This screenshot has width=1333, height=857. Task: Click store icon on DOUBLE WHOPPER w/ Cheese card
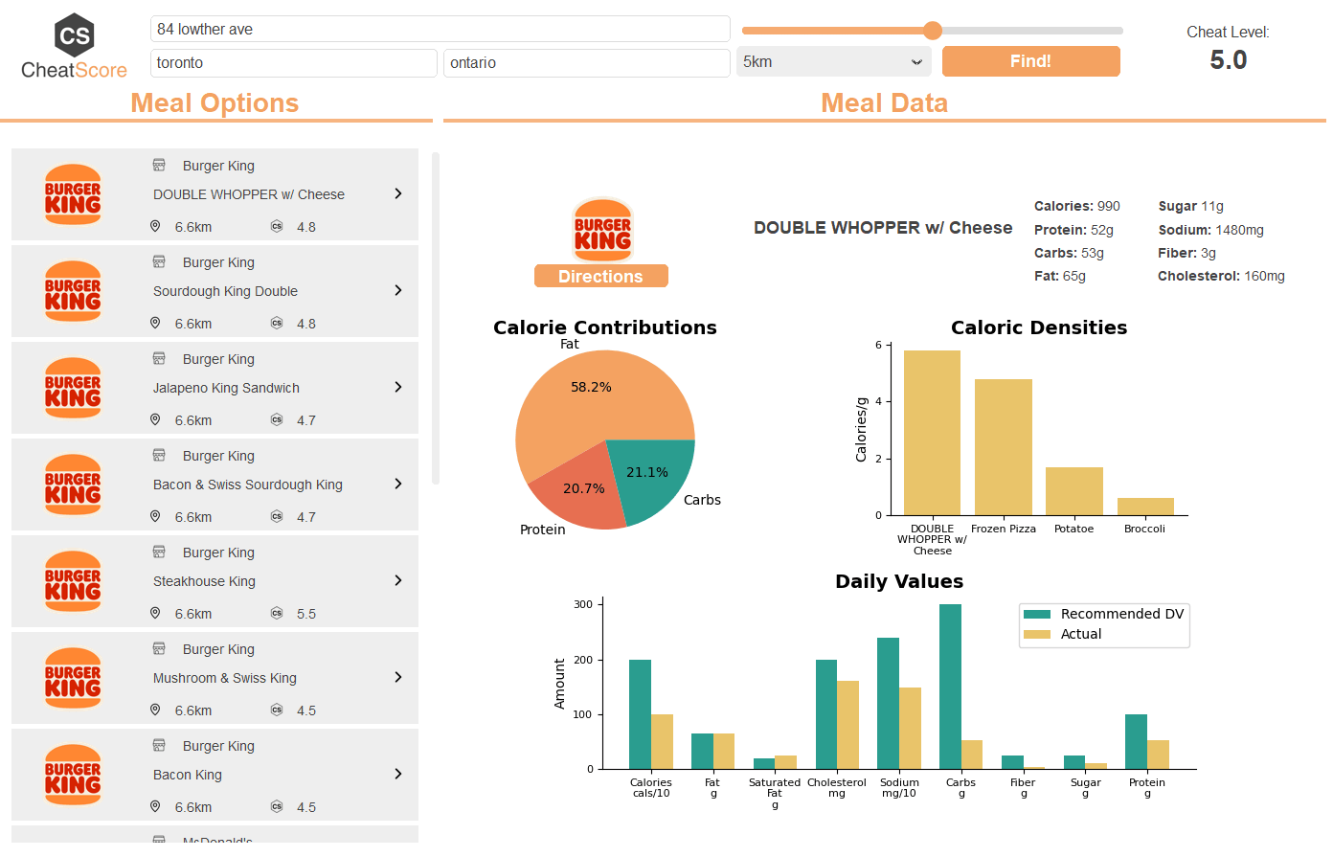[159, 165]
